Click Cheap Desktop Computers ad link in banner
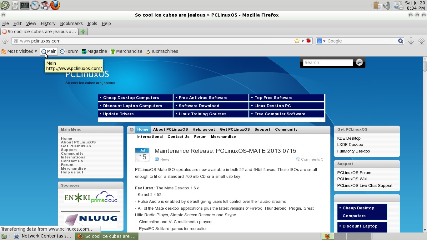Screen dimensions: 427x240 (x=131, y=98)
